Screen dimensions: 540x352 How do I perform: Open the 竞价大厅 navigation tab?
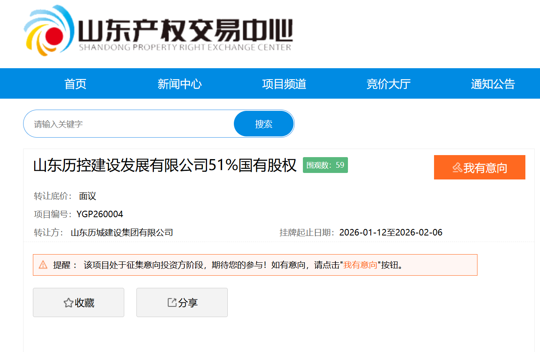coord(389,84)
